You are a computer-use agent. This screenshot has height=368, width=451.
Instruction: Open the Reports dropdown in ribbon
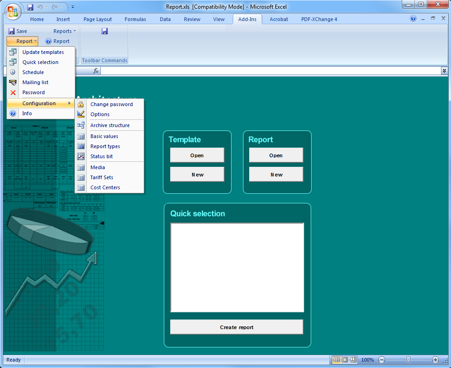(64, 31)
